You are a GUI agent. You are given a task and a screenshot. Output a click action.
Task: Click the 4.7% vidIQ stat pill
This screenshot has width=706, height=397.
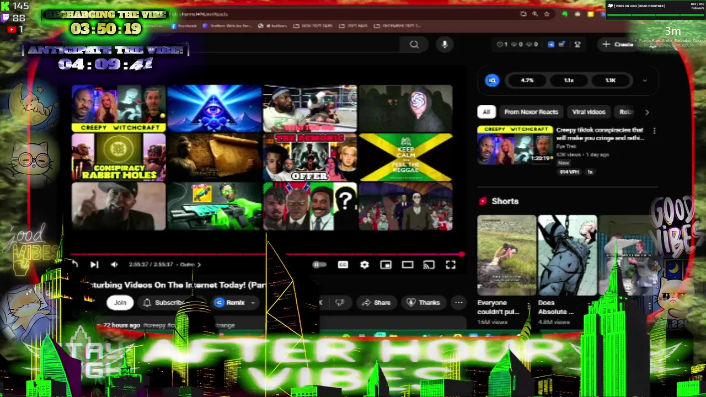pos(527,81)
